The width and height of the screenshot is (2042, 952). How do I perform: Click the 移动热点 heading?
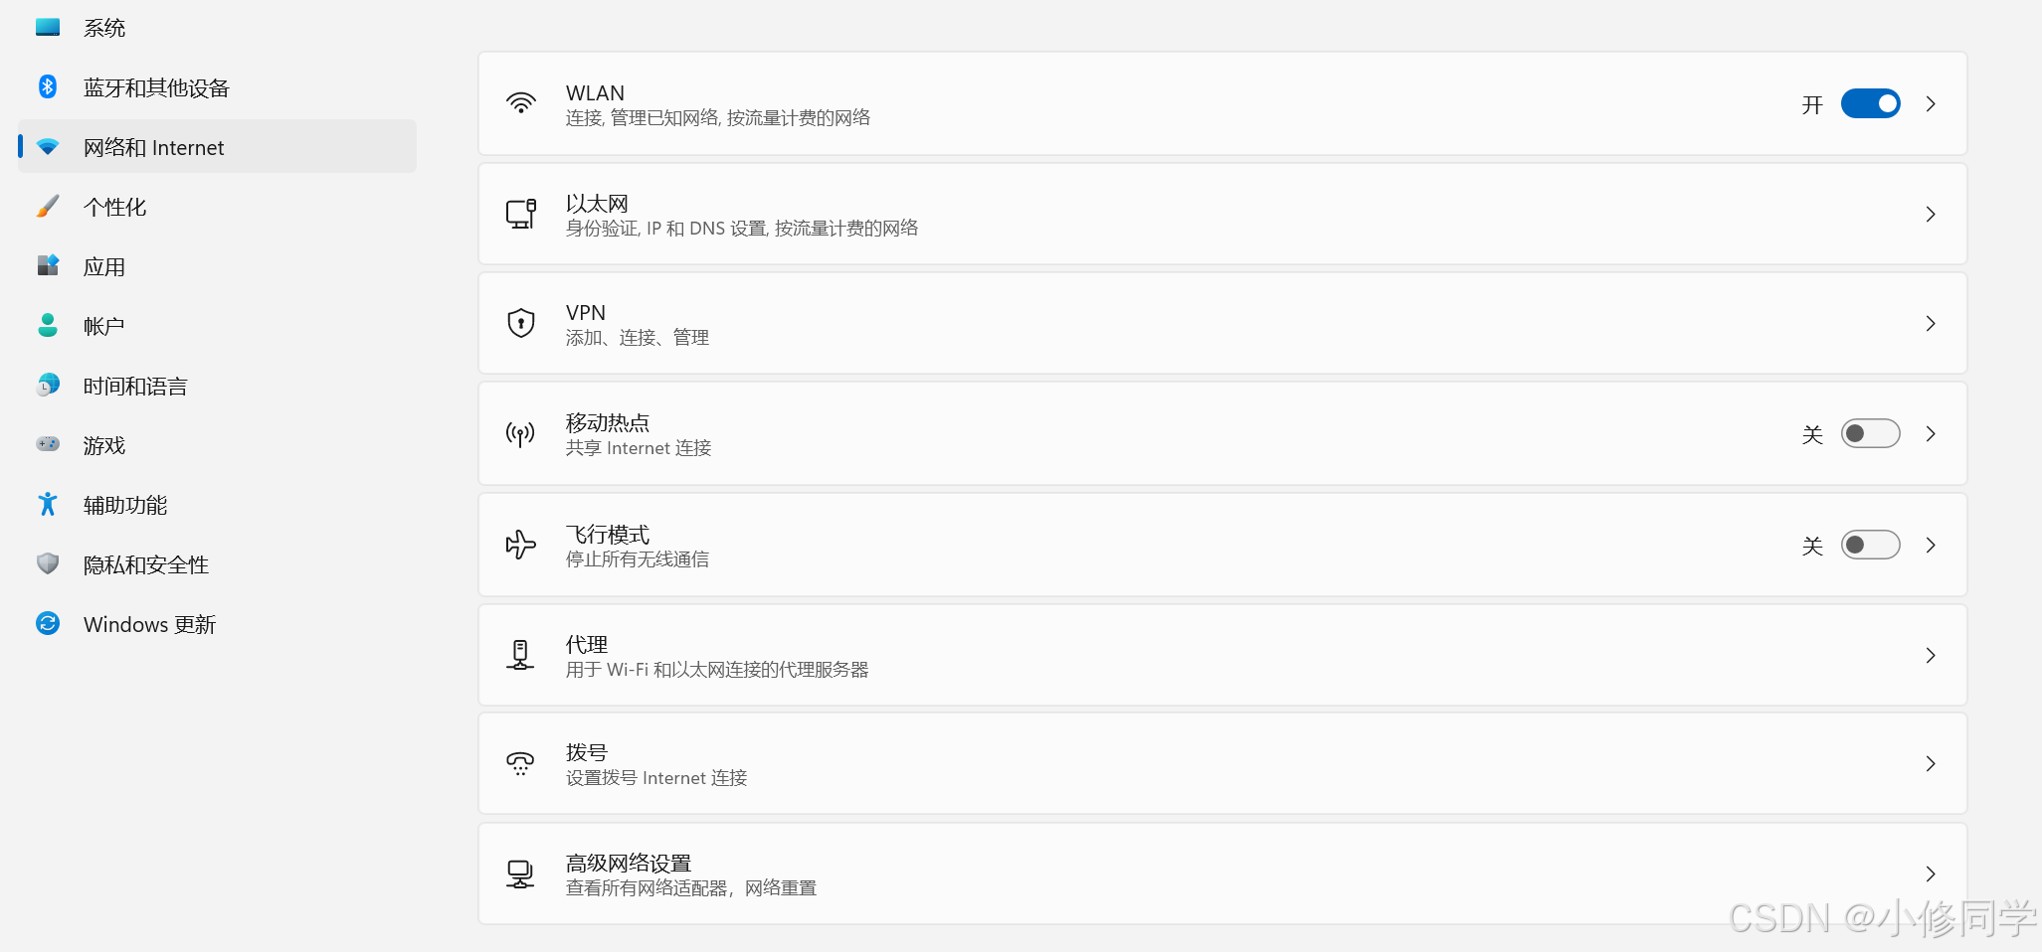(608, 422)
